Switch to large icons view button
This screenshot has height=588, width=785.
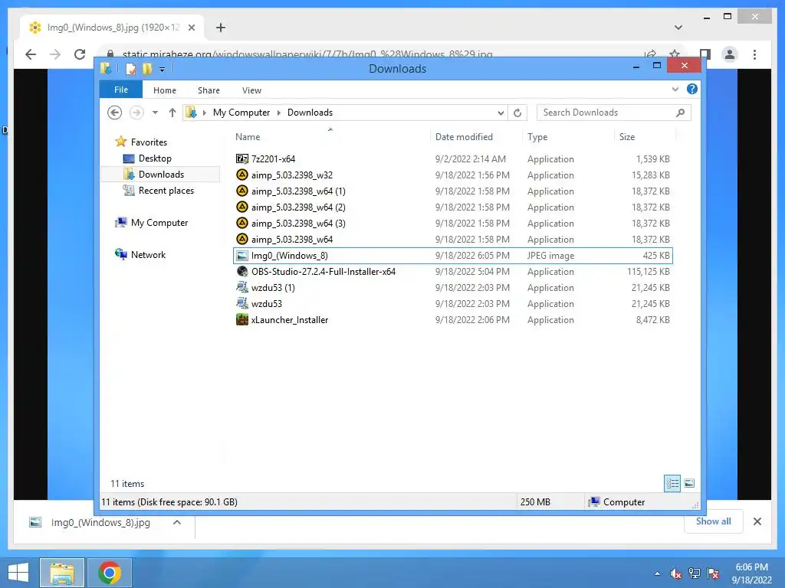689,483
